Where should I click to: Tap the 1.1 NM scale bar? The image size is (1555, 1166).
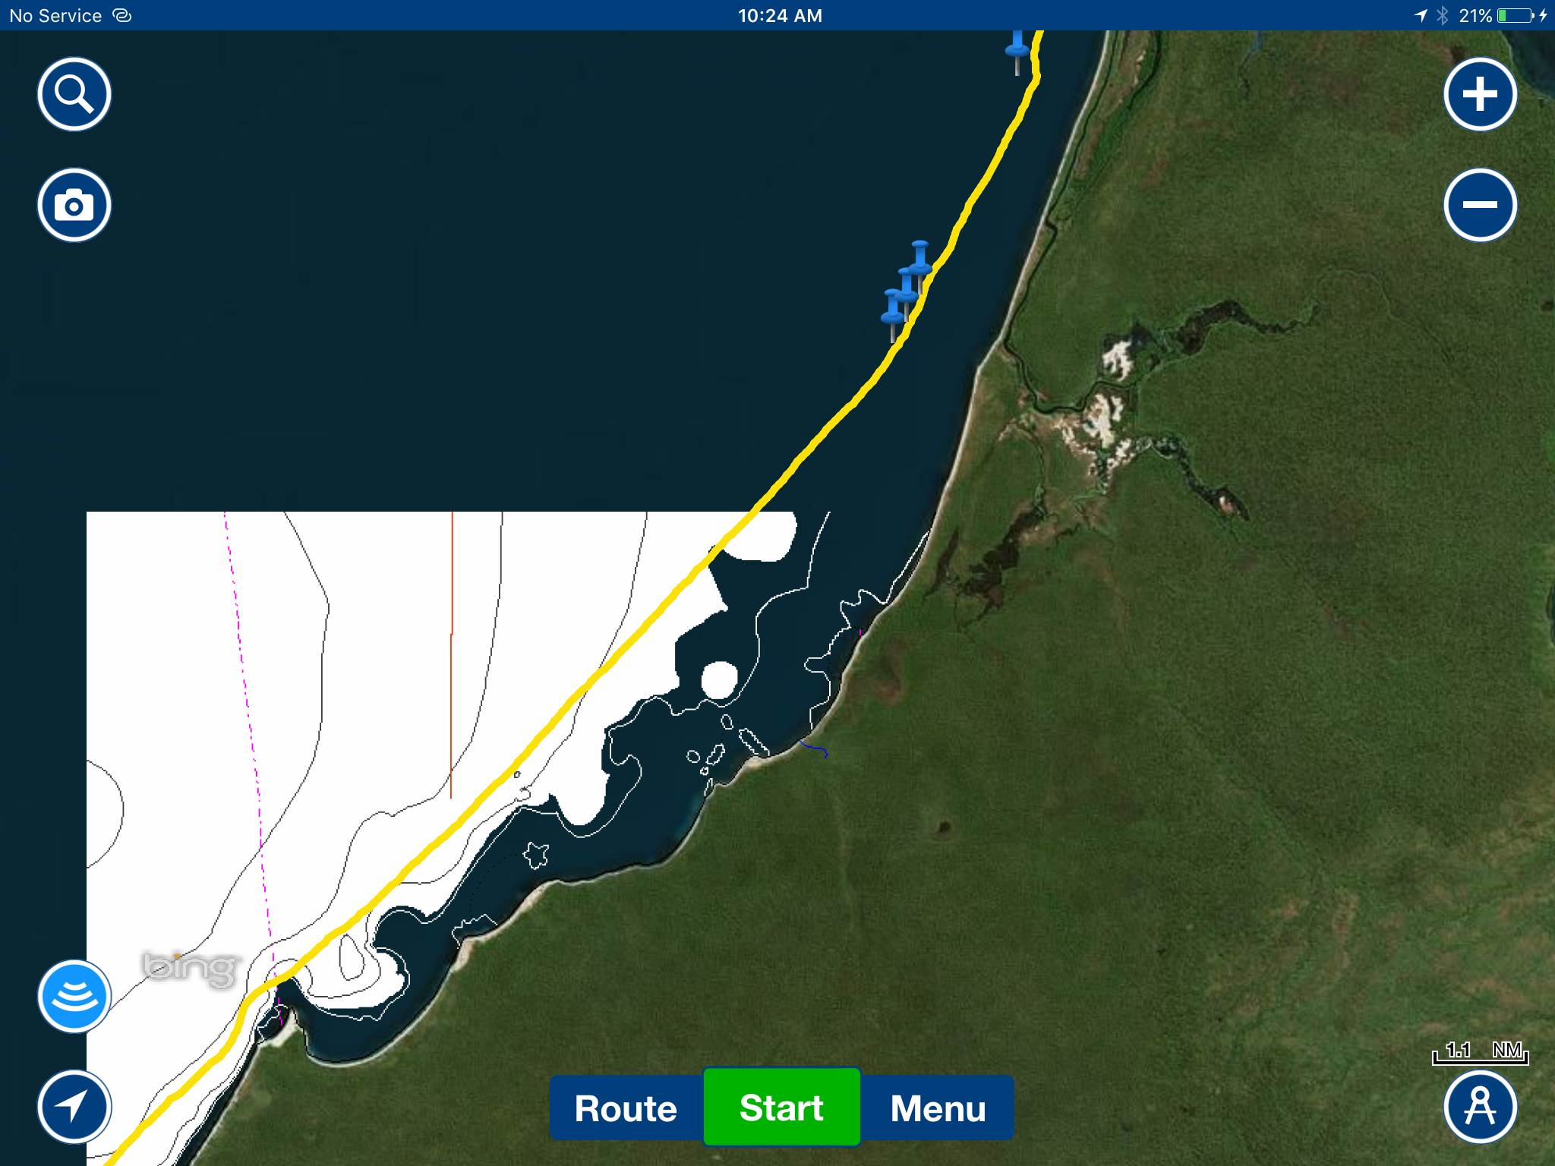1480,1053
